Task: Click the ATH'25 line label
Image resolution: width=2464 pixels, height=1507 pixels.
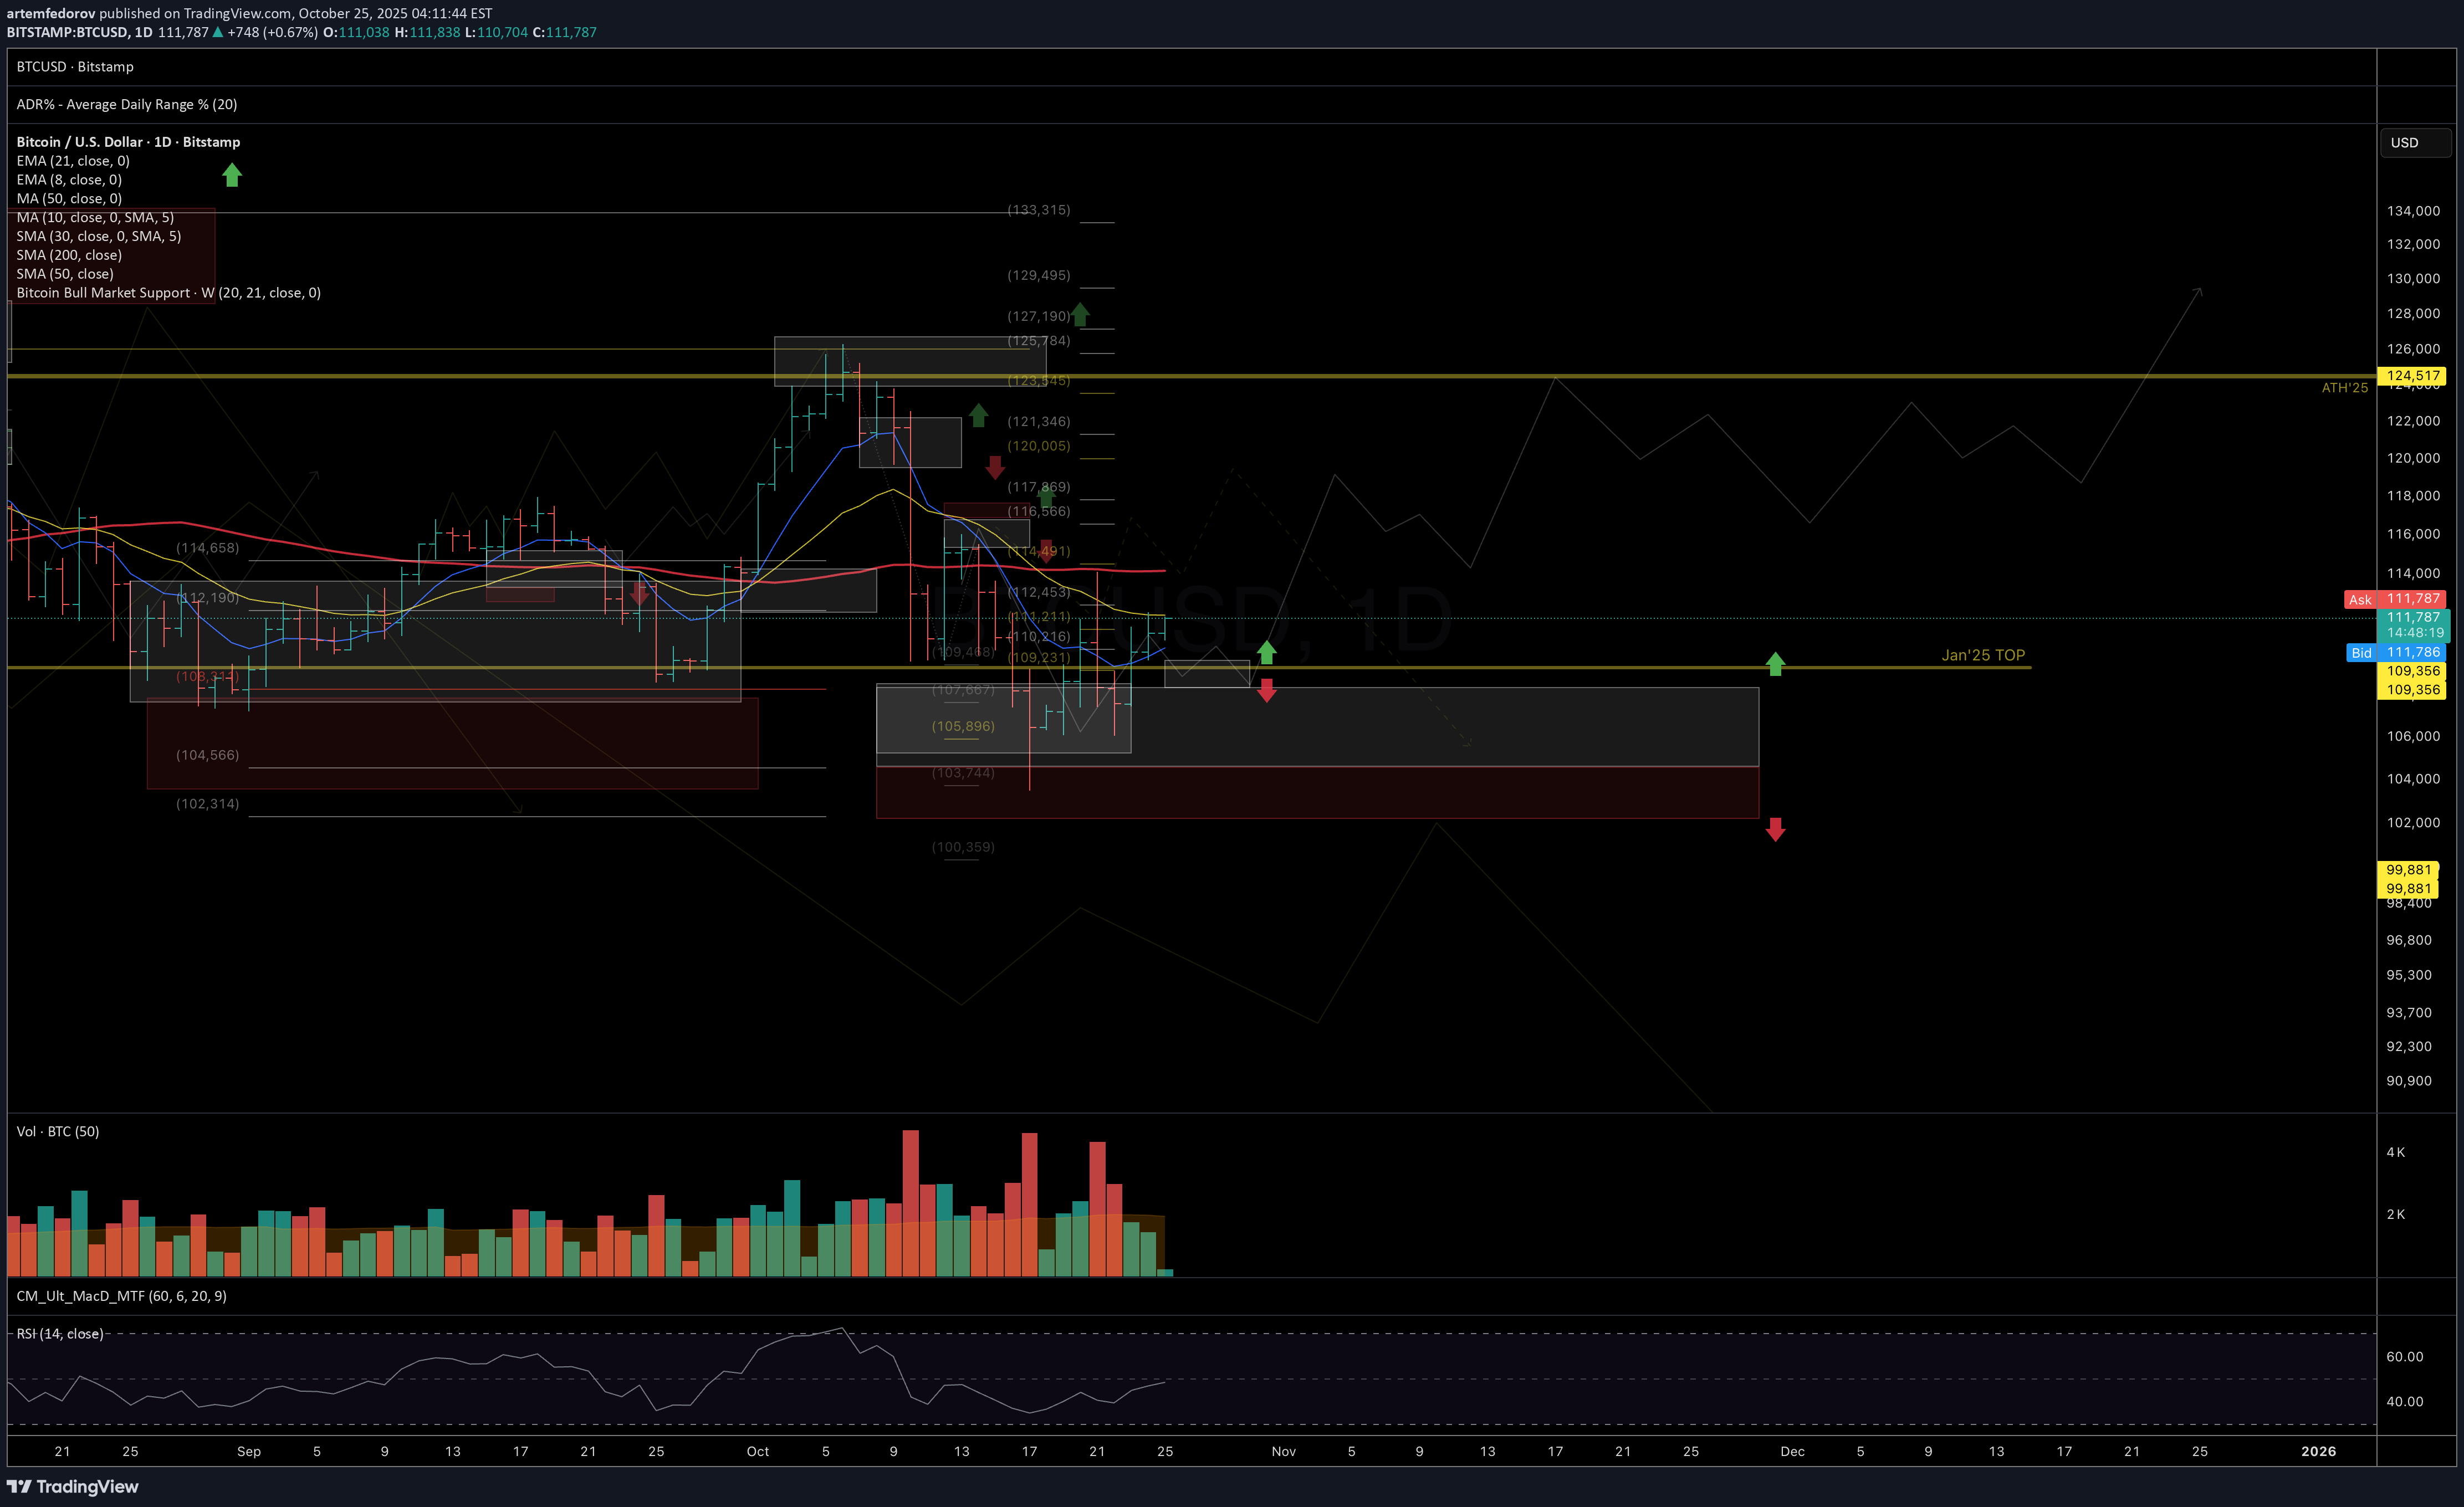Action: tap(2344, 388)
